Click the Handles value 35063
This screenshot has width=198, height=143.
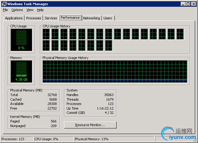point(109,95)
